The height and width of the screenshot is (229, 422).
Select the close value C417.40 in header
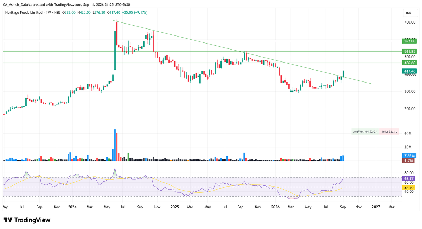point(114,13)
